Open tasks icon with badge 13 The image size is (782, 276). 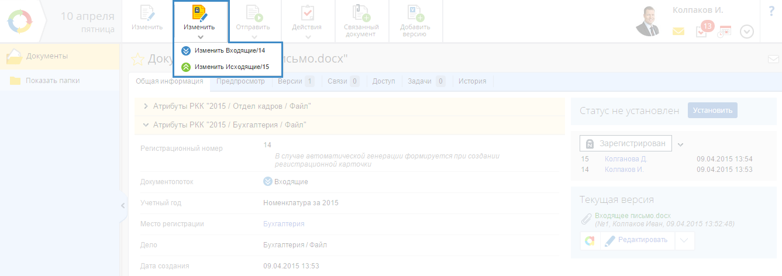pyautogui.click(x=702, y=30)
